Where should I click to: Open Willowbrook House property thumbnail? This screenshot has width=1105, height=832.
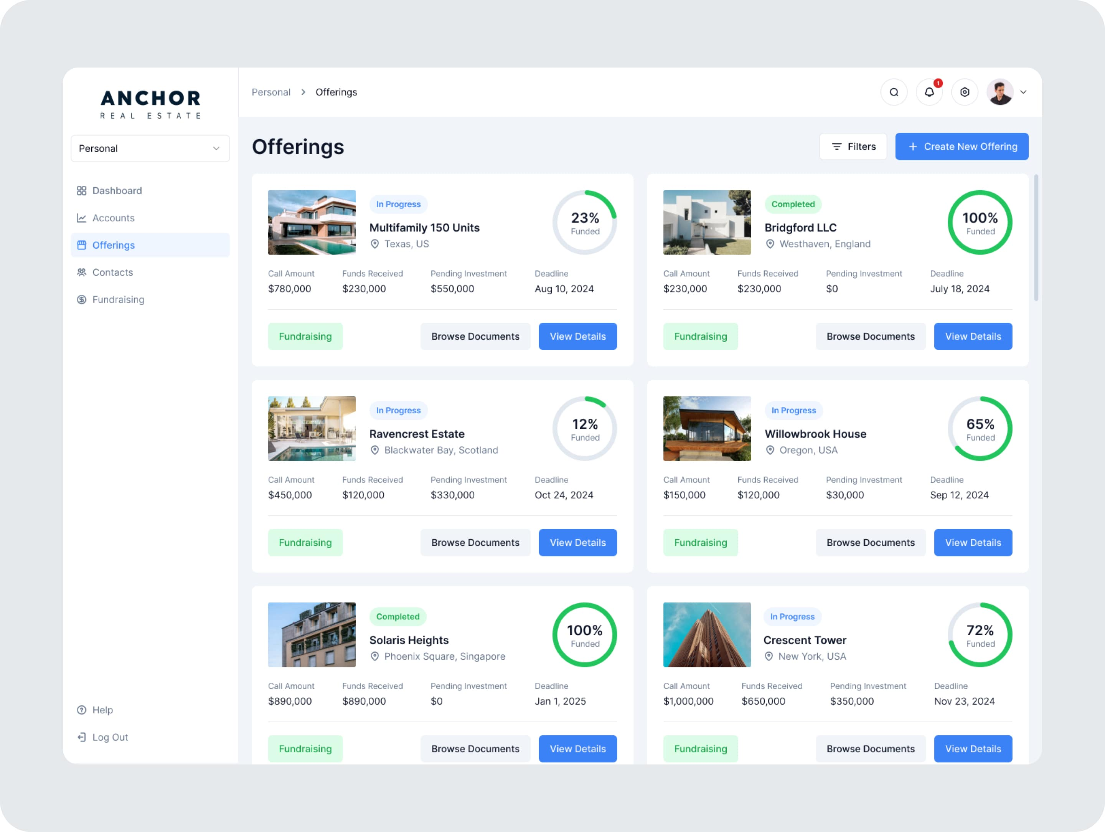[x=707, y=428]
